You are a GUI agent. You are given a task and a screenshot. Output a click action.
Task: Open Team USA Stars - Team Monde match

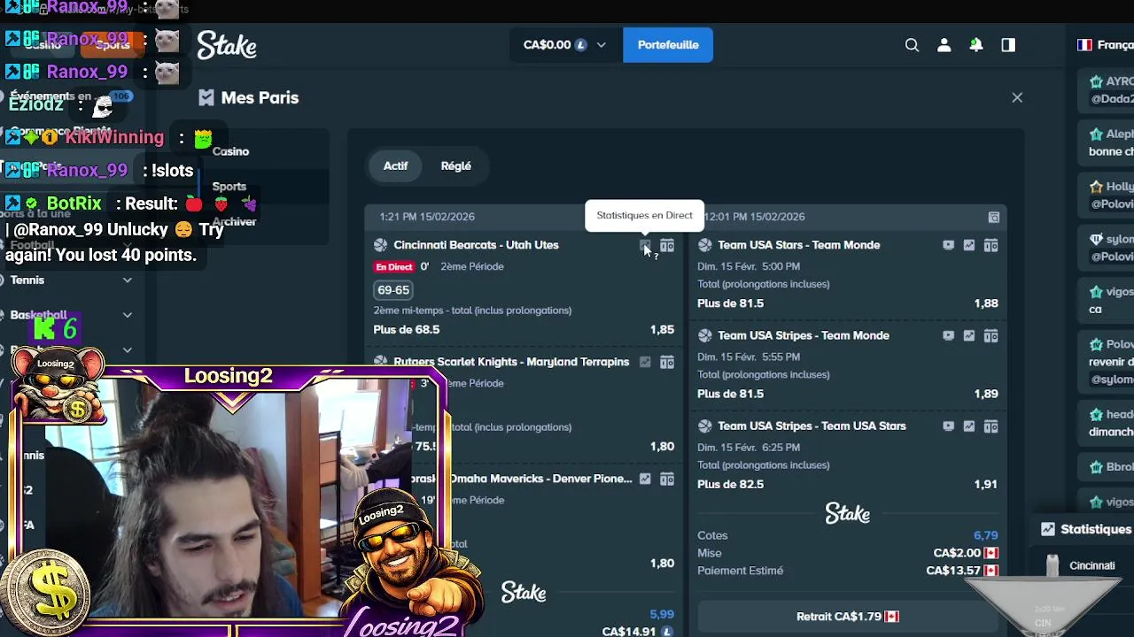(x=798, y=245)
